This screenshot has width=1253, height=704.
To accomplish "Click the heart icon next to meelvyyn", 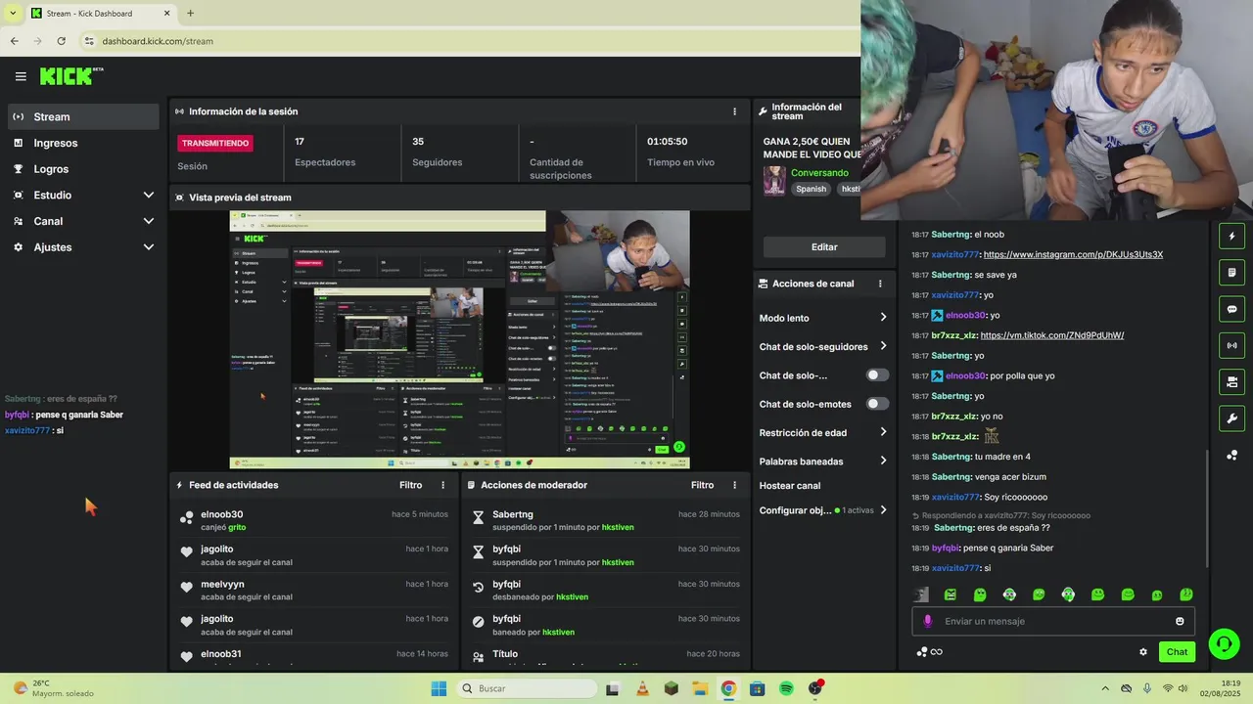I will click(186, 587).
